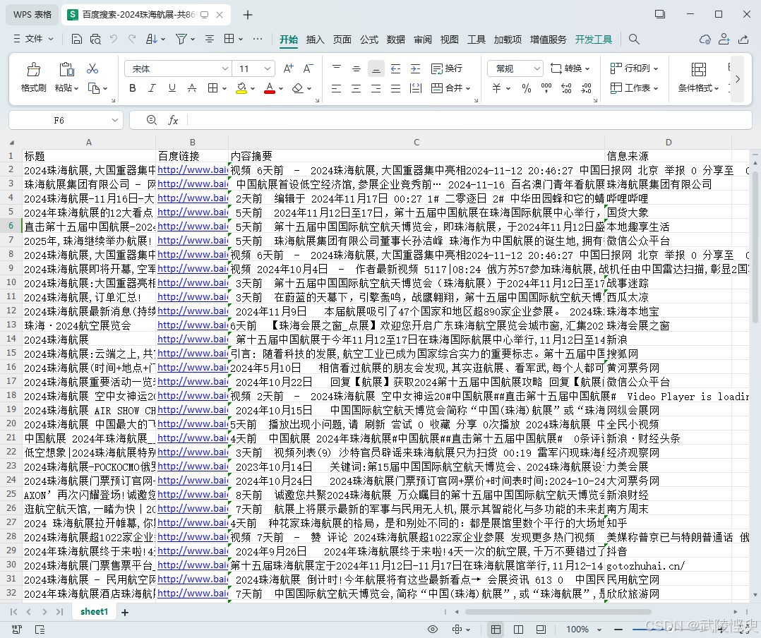
Task: Click the eraser clear icon
Action: [x=297, y=88]
